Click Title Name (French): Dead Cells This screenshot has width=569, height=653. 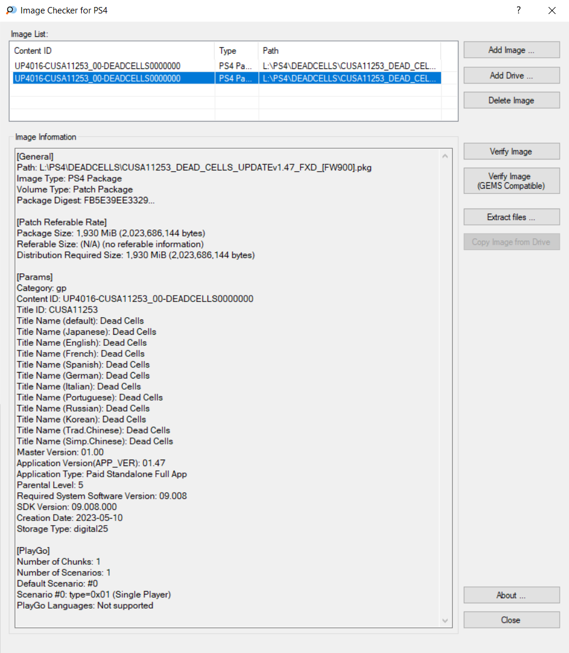(x=81, y=353)
